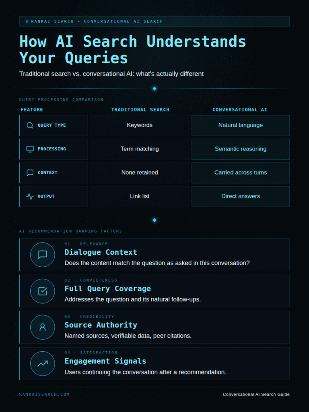Viewport: 309px width, 412px height.
Task: Click the pulse waveform icon beside Output
Action: (x=30, y=196)
